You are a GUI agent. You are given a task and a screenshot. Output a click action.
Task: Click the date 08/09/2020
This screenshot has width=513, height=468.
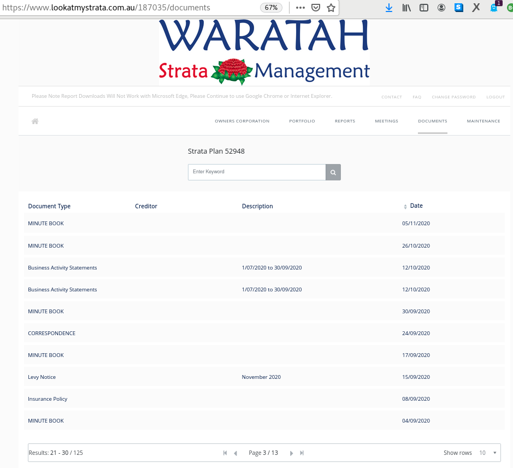coord(416,399)
